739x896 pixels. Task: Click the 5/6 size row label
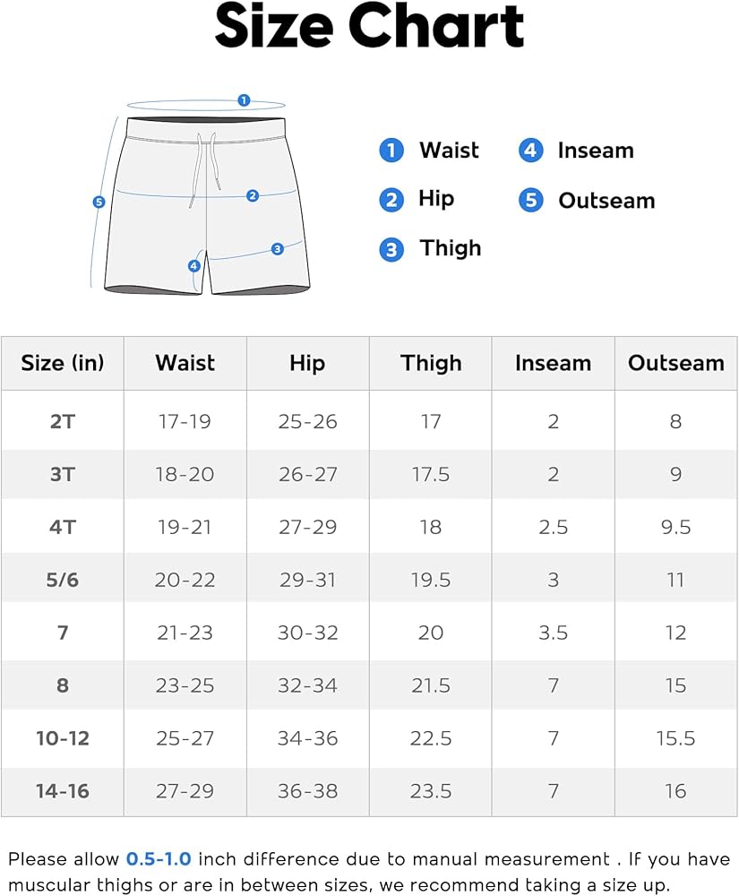point(62,580)
